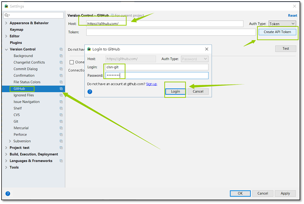Click the help icon at Settings window bottom-left
The height and width of the screenshot is (204, 304).
pyautogui.click(x=8, y=193)
